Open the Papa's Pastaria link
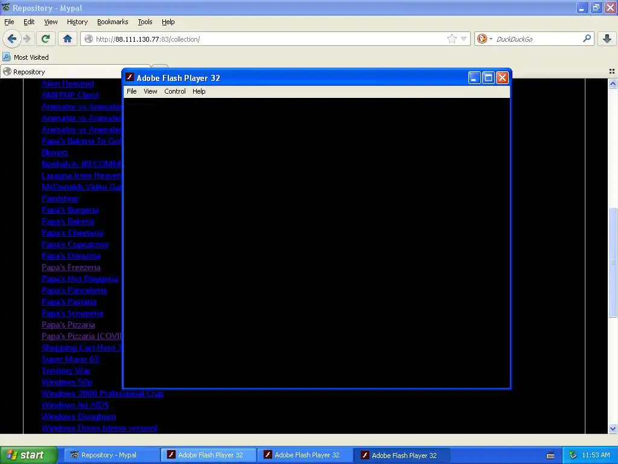618x464 pixels. click(69, 301)
